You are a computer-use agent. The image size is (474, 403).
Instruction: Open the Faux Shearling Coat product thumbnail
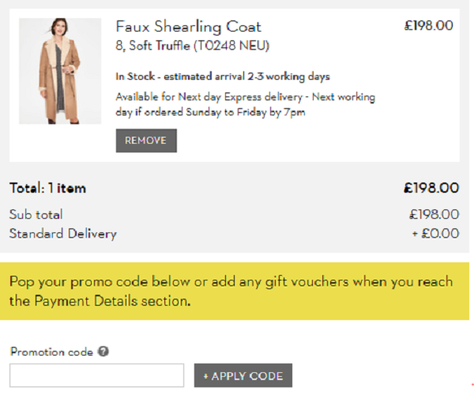60,71
